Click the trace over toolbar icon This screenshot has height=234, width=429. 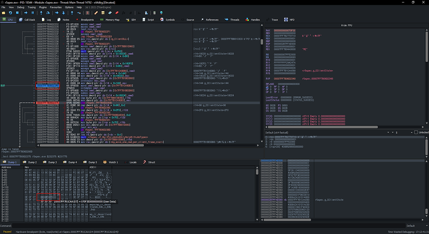[x=64, y=13]
